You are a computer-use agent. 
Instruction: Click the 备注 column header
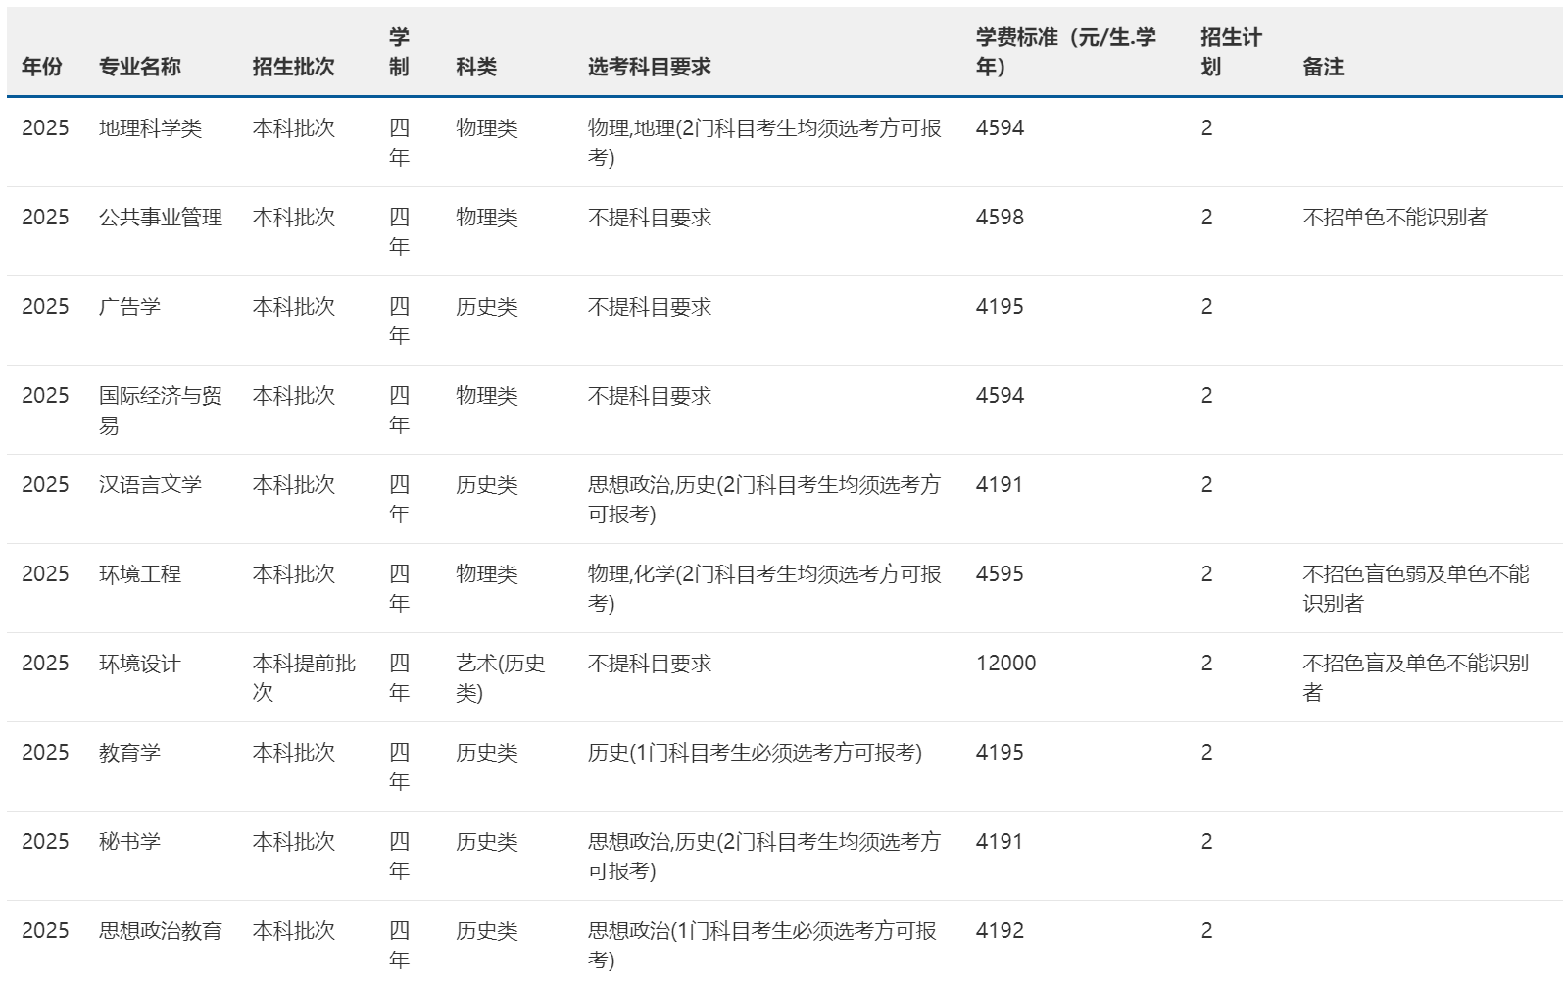[1322, 67]
